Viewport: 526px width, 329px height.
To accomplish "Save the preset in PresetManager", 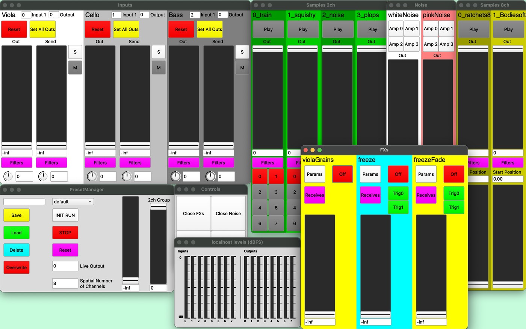I will pyautogui.click(x=17, y=215).
